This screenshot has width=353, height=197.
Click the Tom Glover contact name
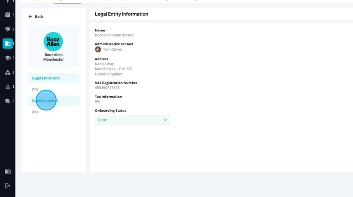(113, 49)
